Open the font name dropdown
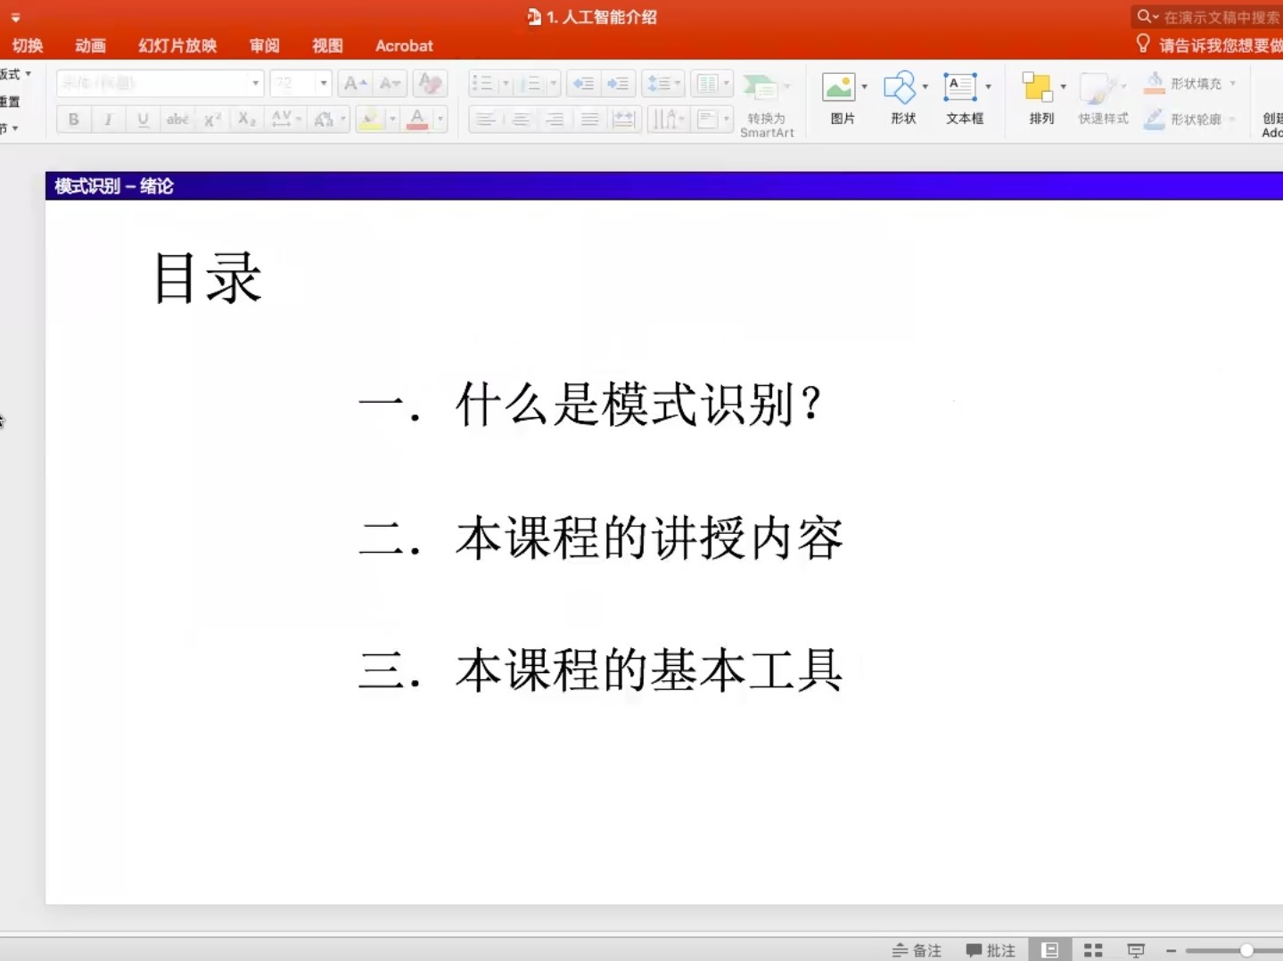The width and height of the screenshot is (1283, 961). click(255, 84)
